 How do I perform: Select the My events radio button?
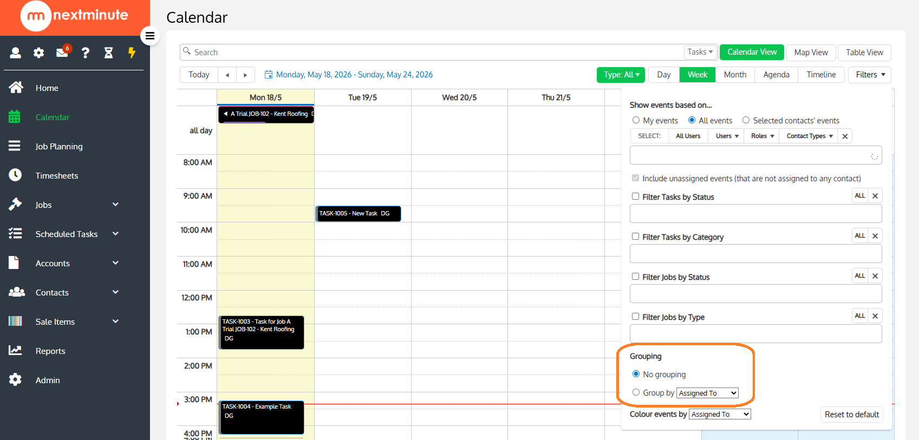pyautogui.click(x=636, y=120)
